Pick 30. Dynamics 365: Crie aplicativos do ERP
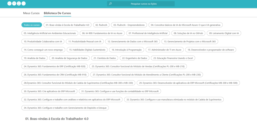 pyautogui.click(x=49, y=91)
